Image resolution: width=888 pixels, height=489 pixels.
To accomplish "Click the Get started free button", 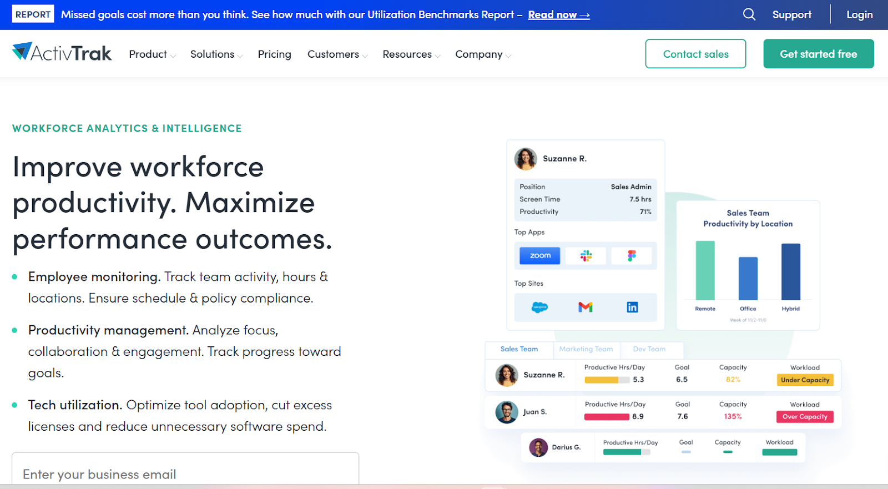I will 819,54.
